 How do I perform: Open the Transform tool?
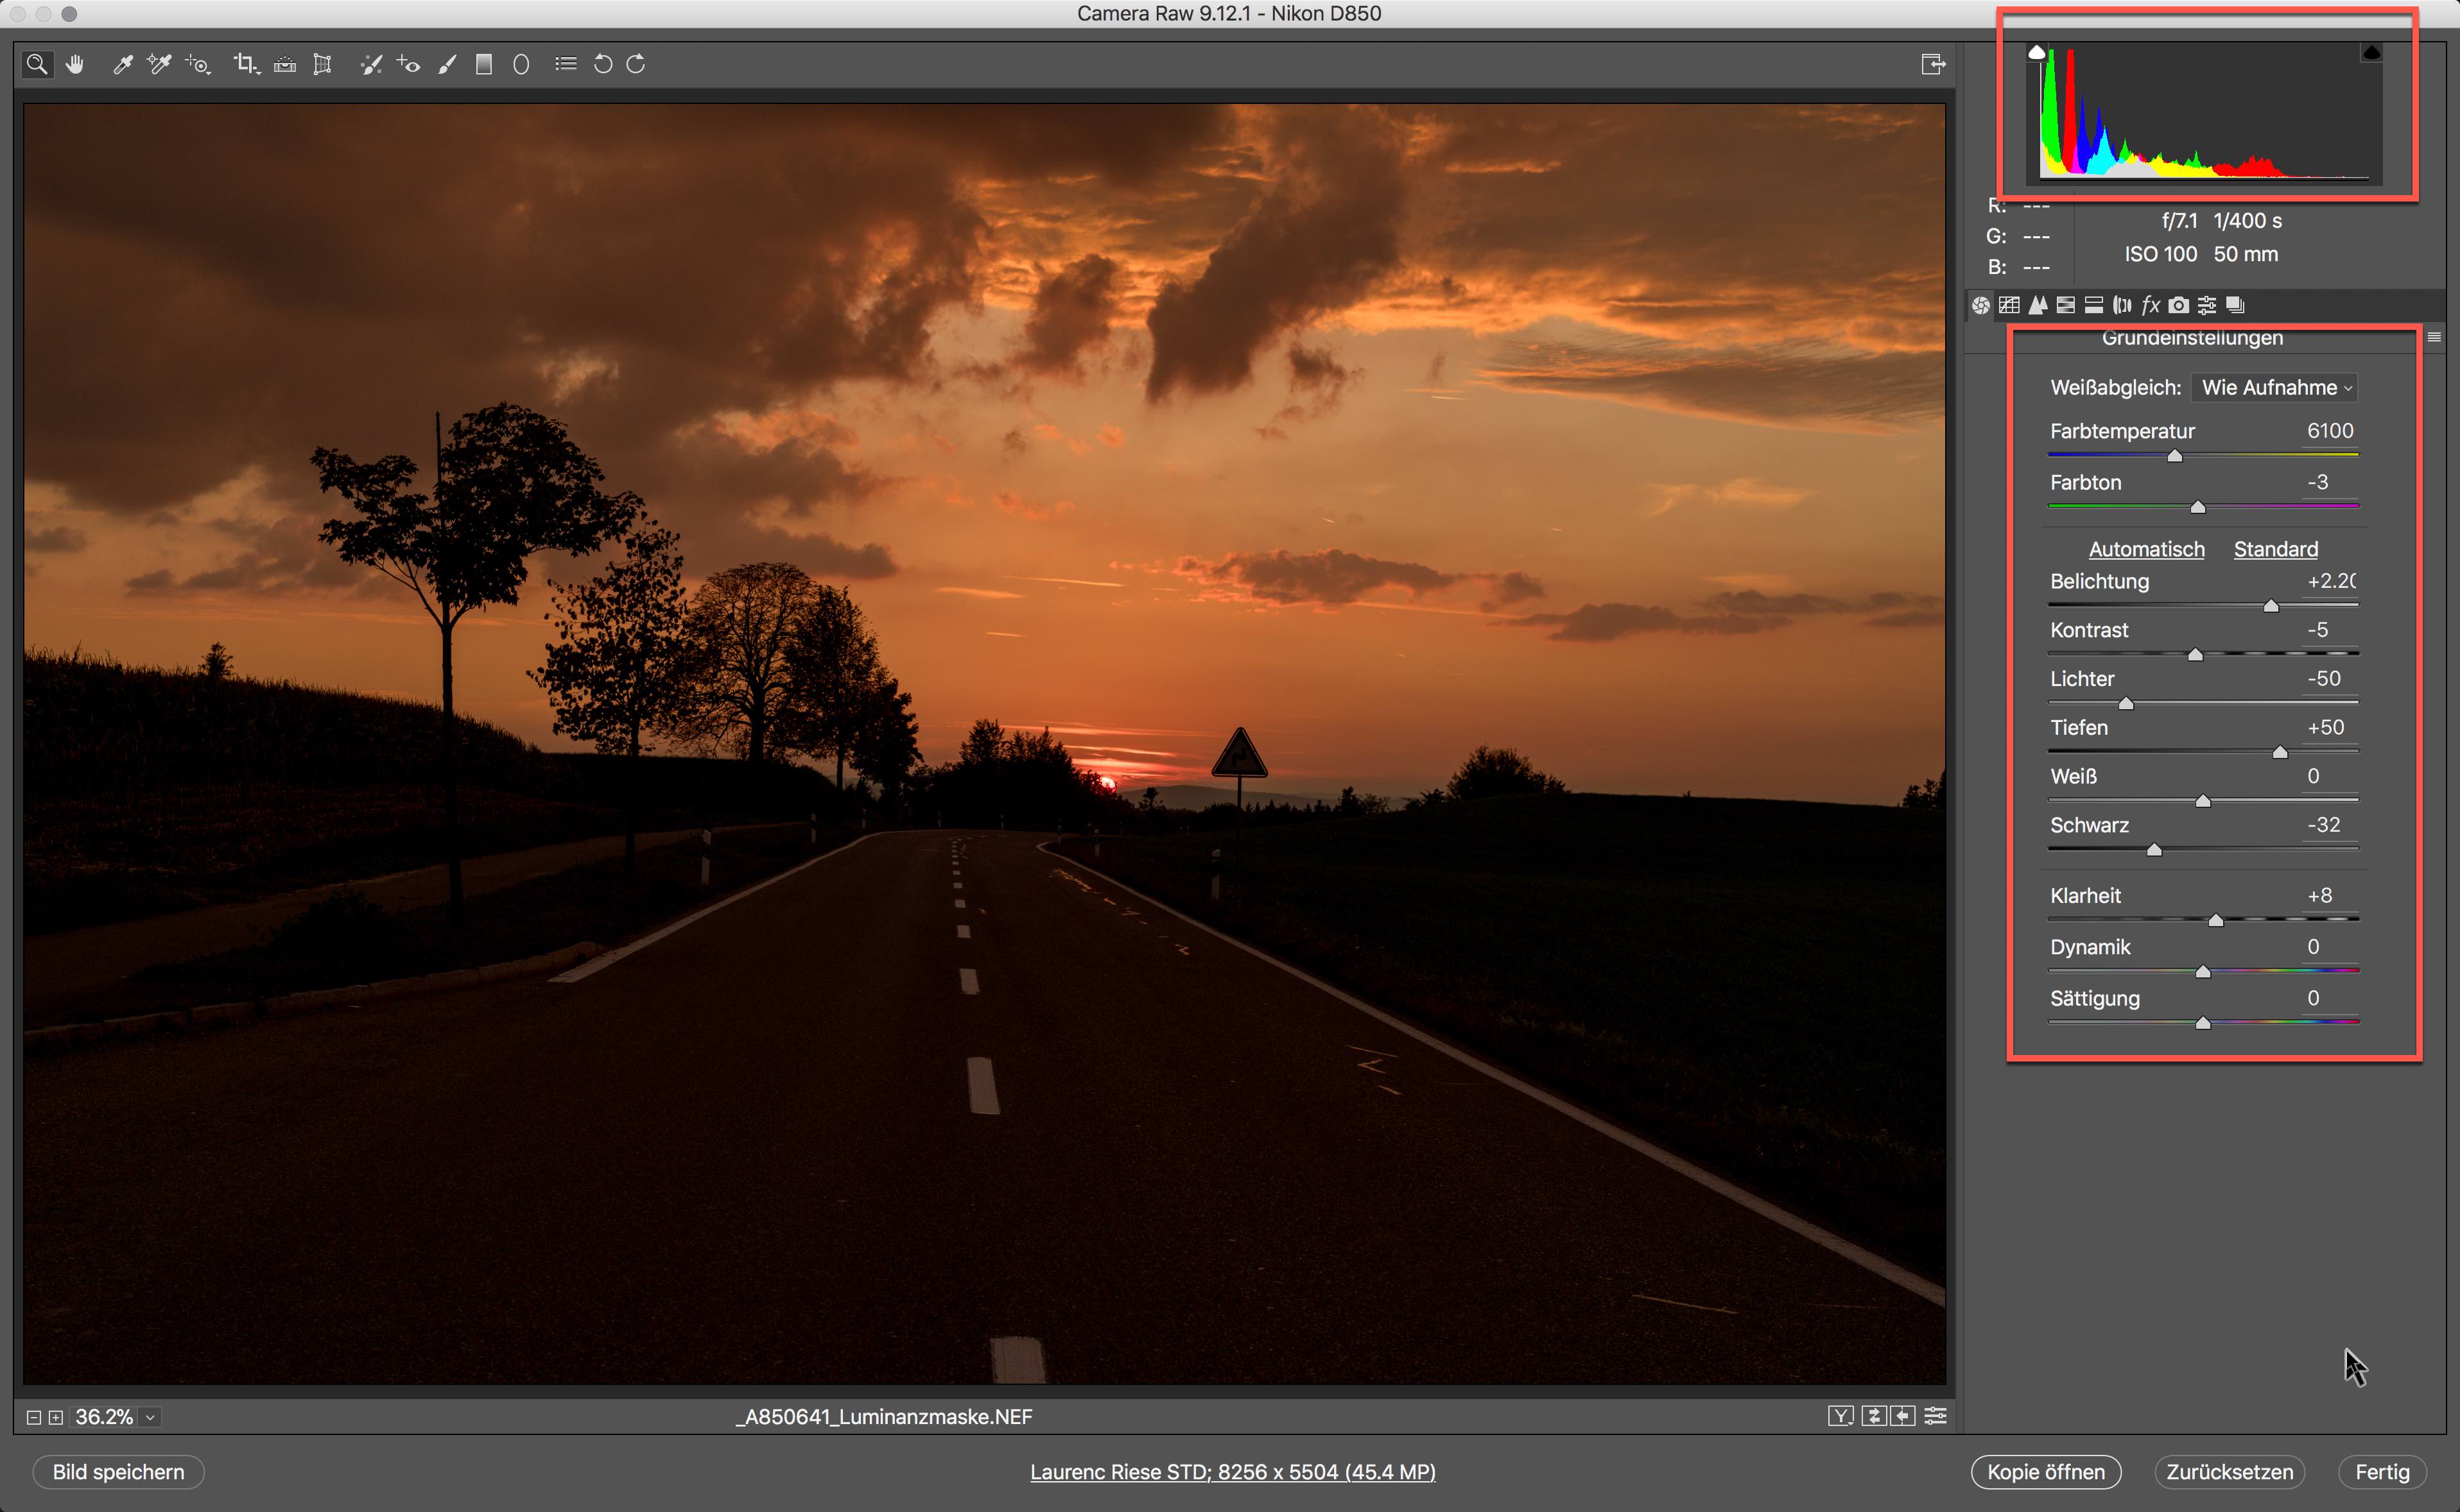[x=322, y=65]
